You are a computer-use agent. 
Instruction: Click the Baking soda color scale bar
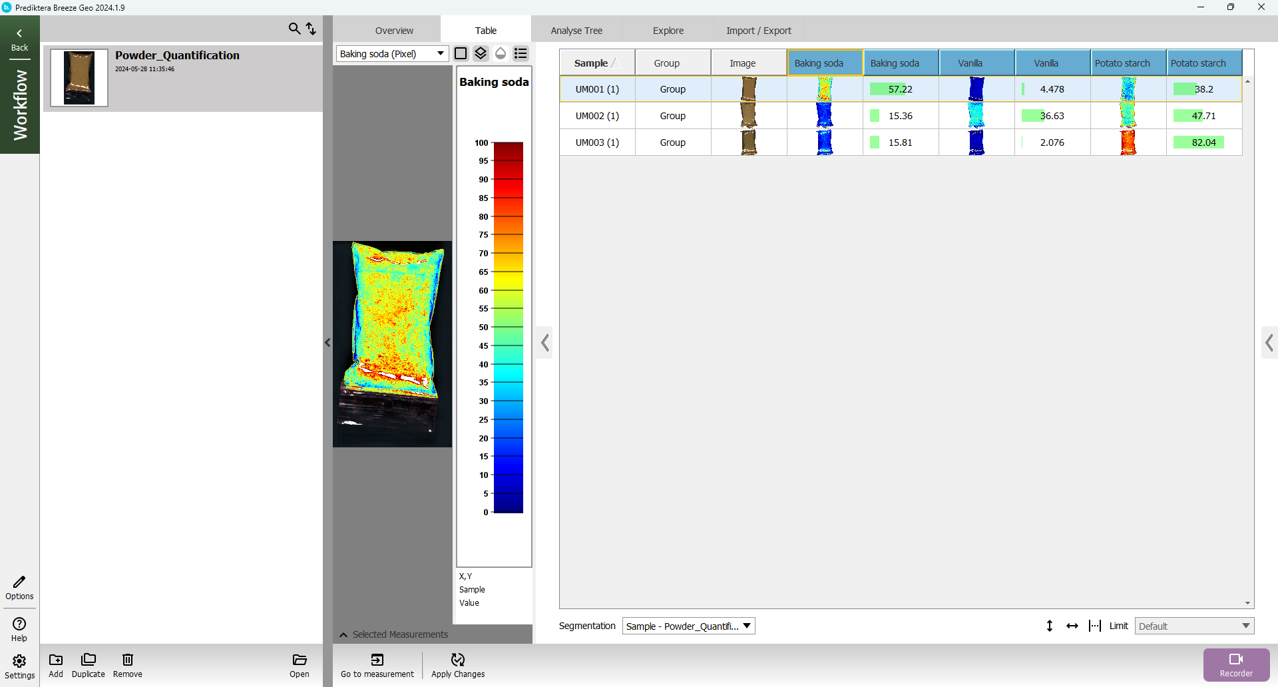click(509, 328)
